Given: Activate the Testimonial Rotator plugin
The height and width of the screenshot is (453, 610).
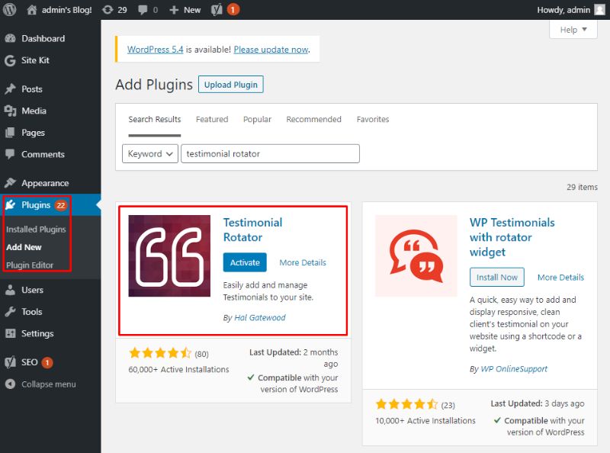Looking at the screenshot, I should [x=245, y=262].
